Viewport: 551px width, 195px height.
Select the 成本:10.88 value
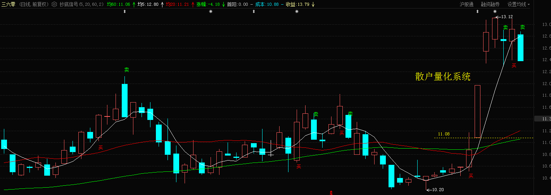point(267,5)
